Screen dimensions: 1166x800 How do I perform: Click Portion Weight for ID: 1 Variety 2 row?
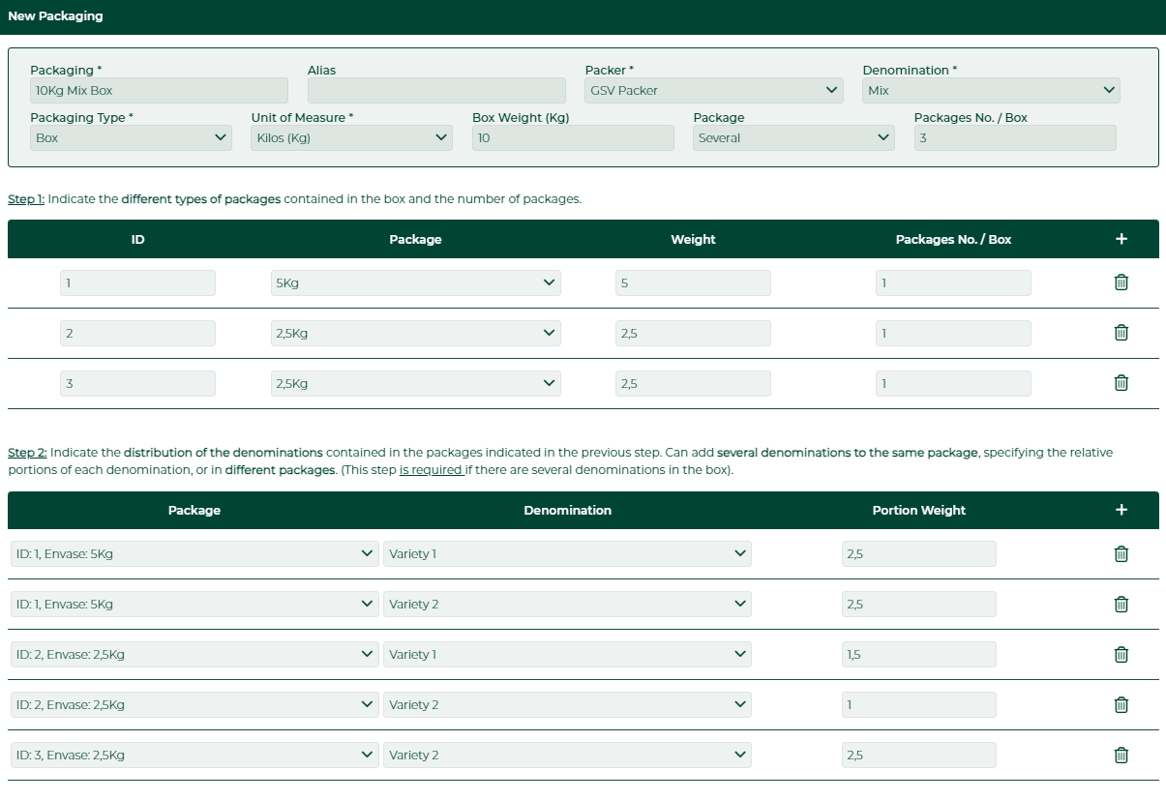[918, 605]
